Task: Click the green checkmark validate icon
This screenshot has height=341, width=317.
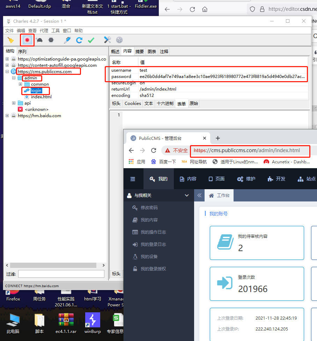Action: pos(91,40)
